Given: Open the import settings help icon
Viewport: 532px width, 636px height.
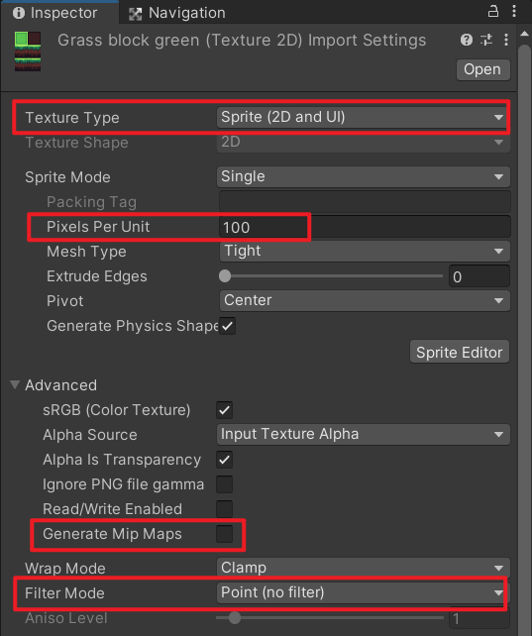Looking at the screenshot, I should pos(467,40).
